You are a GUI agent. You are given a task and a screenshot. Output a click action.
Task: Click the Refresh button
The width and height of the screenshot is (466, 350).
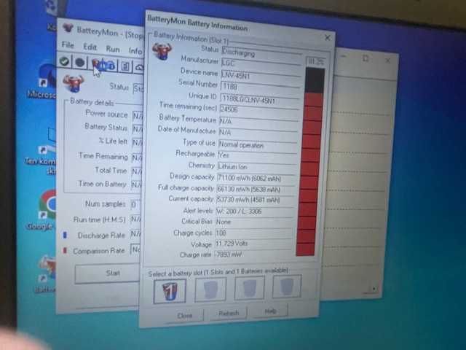tap(228, 313)
